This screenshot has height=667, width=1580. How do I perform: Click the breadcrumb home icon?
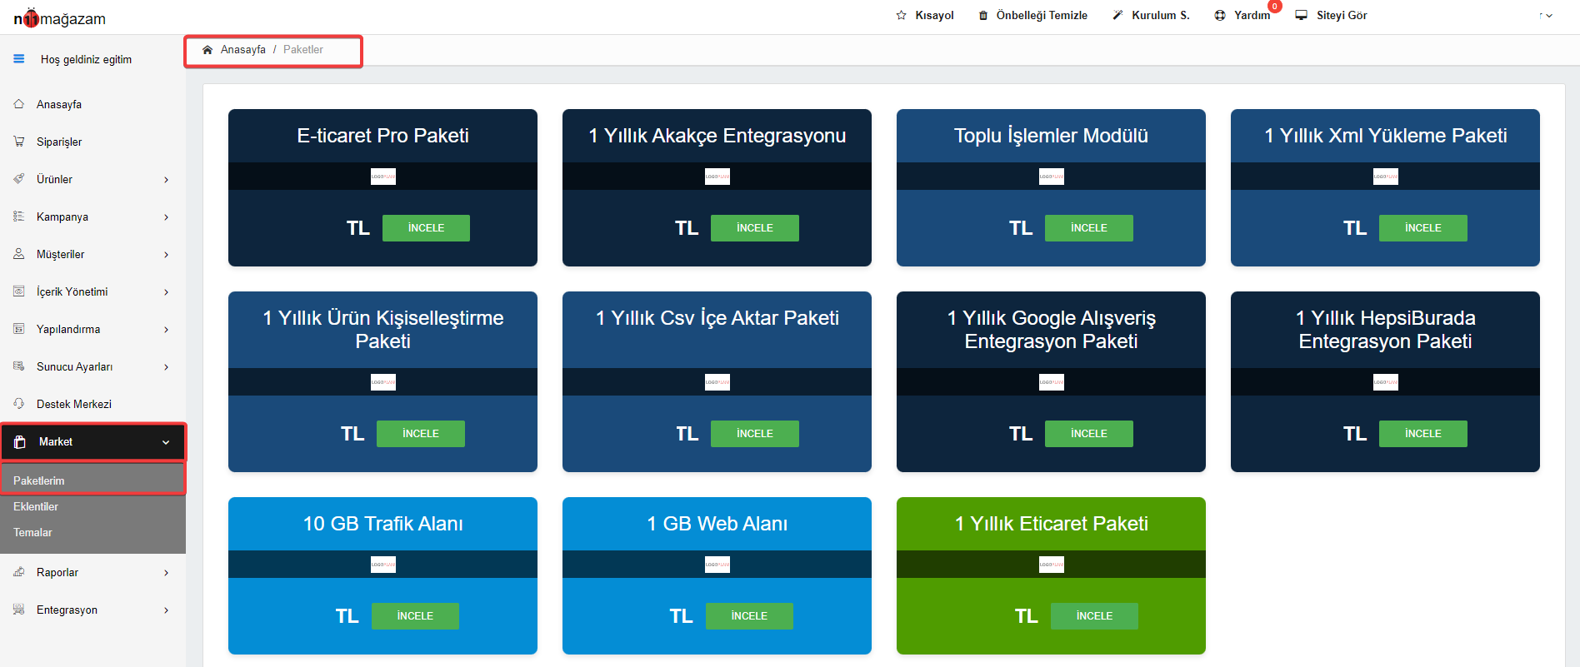click(207, 50)
